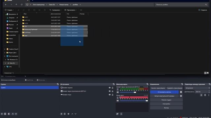
Task: Open Сортировать dropdown in Explorer
Action: [55, 10]
